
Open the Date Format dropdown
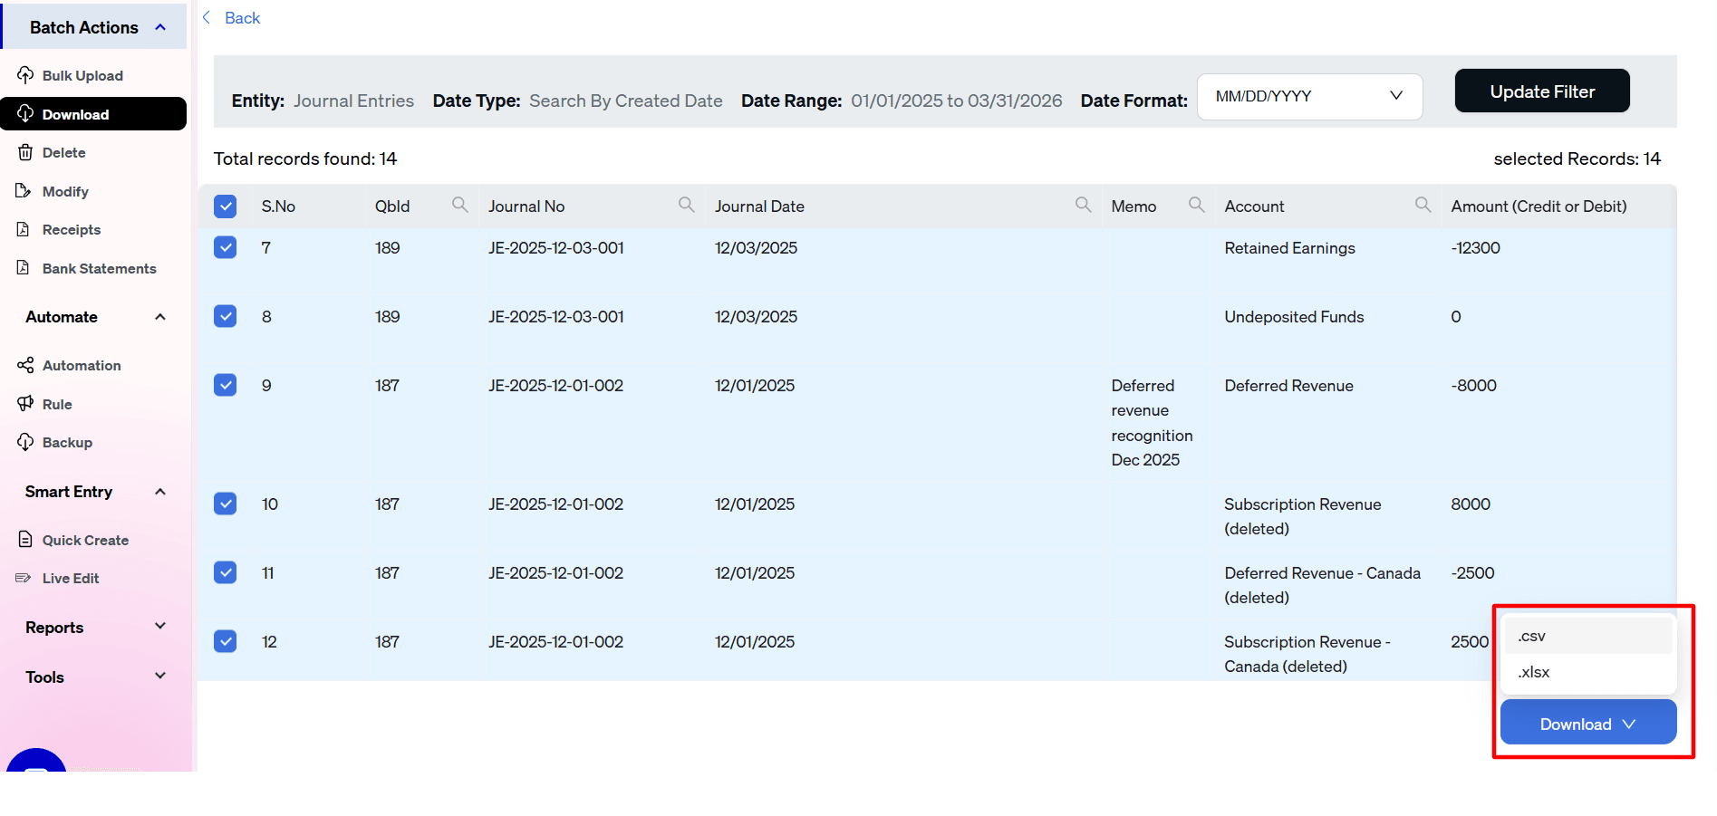coord(1308,96)
